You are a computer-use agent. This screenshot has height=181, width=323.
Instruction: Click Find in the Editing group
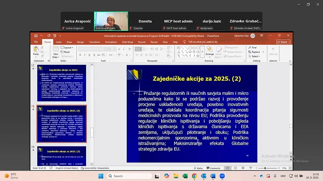[x=252, y=48]
